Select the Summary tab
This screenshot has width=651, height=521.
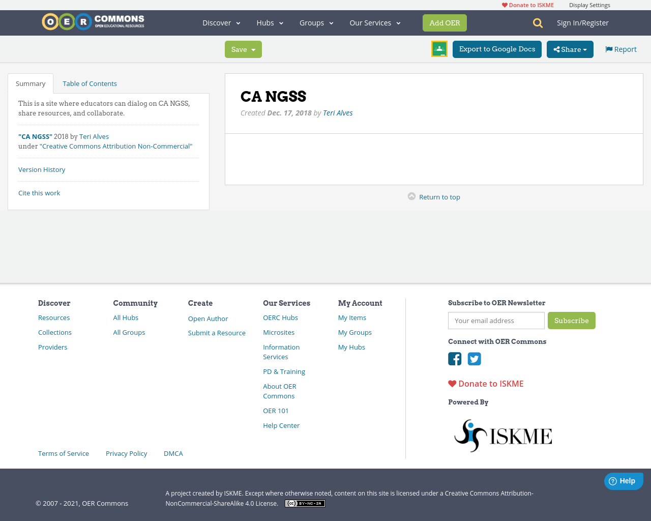[30, 83]
